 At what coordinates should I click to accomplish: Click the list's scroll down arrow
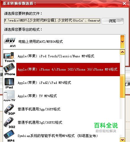tap(122, 140)
